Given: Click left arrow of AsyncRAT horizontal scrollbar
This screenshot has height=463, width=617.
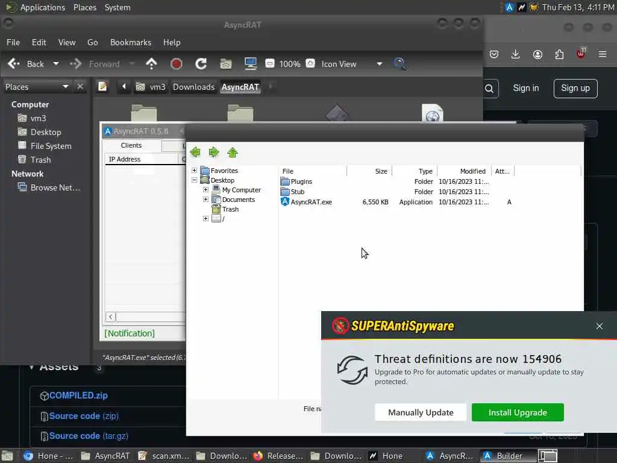Looking at the screenshot, I should [111, 317].
